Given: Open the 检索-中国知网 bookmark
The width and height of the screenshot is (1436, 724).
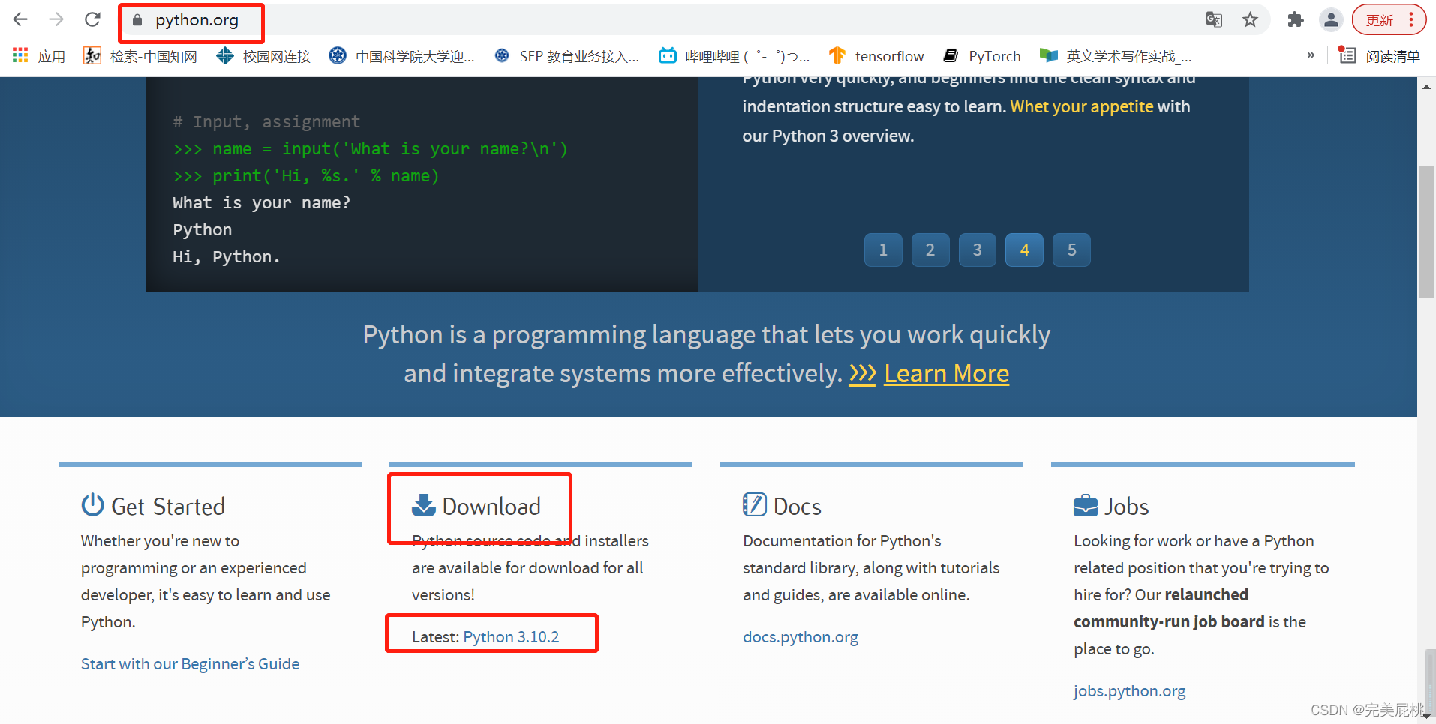Looking at the screenshot, I should (140, 56).
